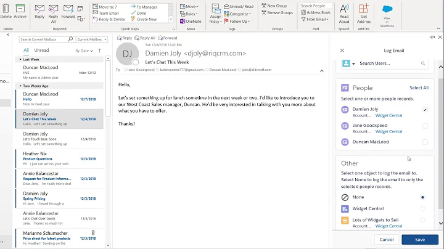444x249 pixels.
Task: Click search icon in Search Users field
Action: [423, 63]
